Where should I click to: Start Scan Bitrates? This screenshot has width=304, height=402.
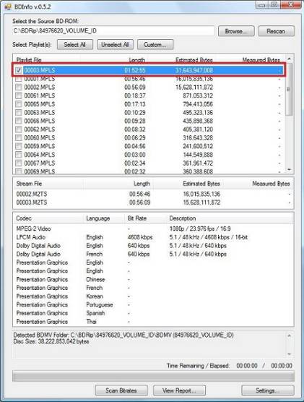click(x=121, y=390)
